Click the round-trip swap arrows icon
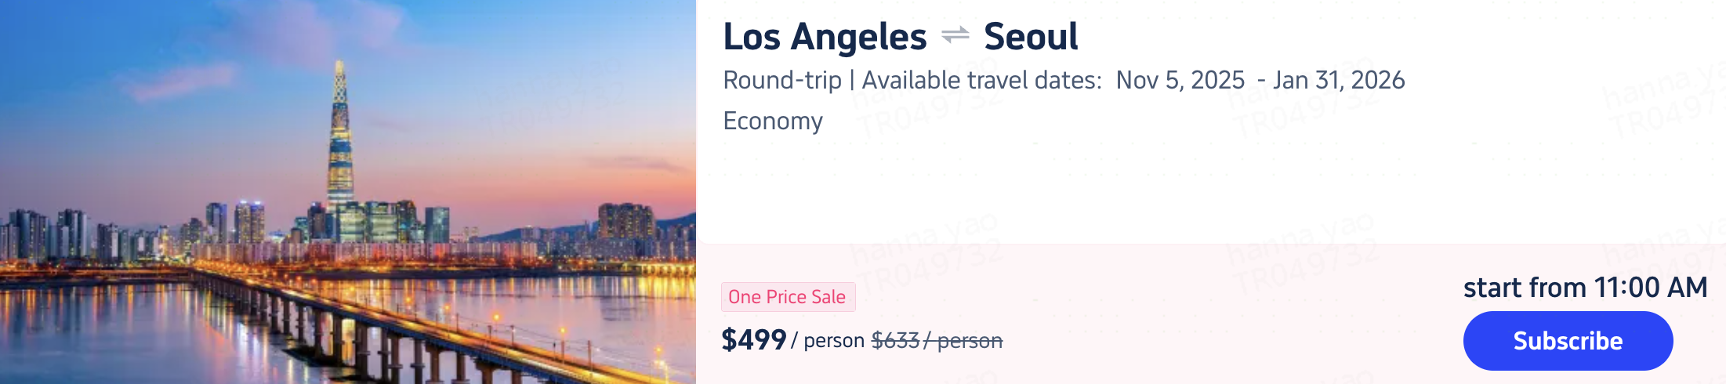This screenshot has width=1726, height=384. 955,35
